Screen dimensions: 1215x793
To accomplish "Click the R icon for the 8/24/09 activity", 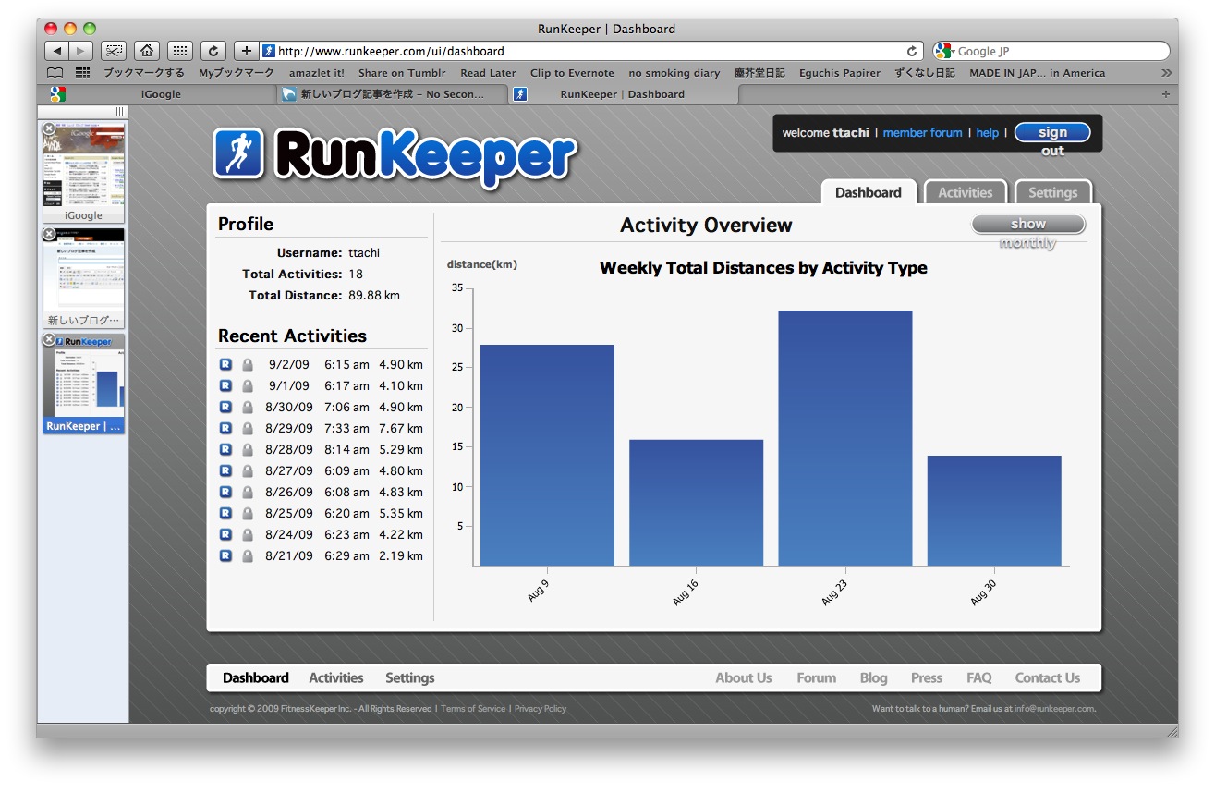I will 226,534.
